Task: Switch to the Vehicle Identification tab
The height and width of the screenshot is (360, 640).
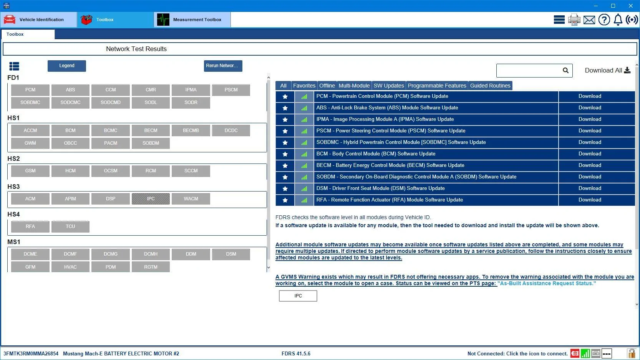Action: point(39,20)
